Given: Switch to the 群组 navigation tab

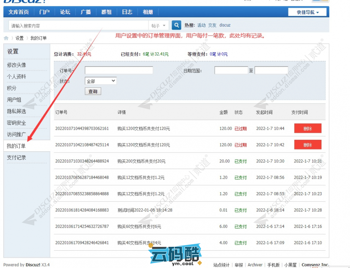Looking at the screenshot, I should (x=106, y=12).
